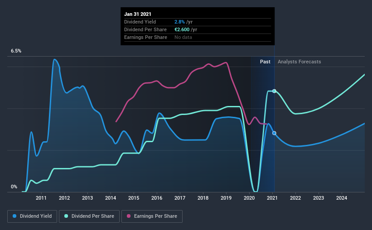Select the blue Dividend Yield marker at 2021
Viewport: 372px width, 230px height.
pyautogui.click(x=274, y=133)
